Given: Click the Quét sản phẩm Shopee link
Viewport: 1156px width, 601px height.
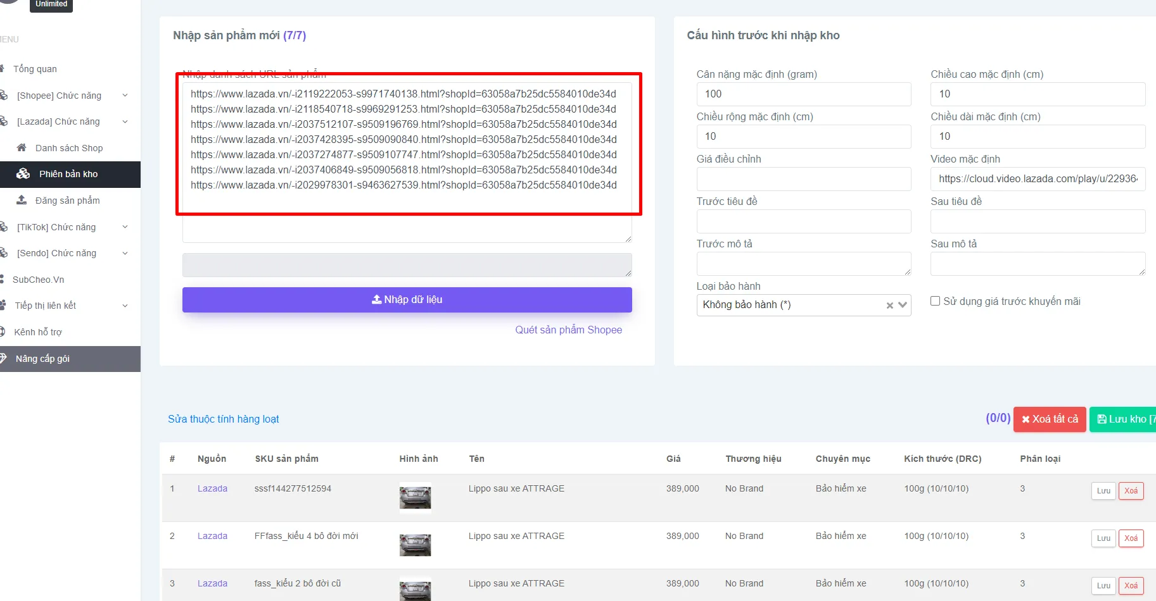Looking at the screenshot, I should [568, 330].
